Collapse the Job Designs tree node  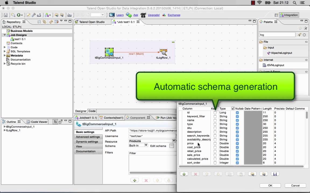(5, 35)
